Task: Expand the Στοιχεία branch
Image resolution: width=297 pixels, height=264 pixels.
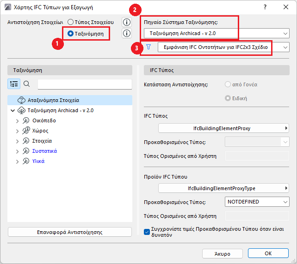Action: pyautogui.click(x=18, y=141)
